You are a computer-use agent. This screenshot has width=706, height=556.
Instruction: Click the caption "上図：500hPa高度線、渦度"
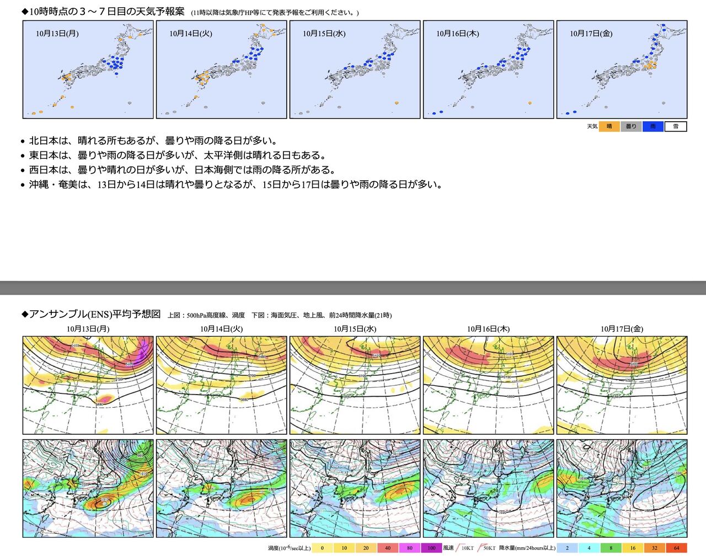point(206,315)
